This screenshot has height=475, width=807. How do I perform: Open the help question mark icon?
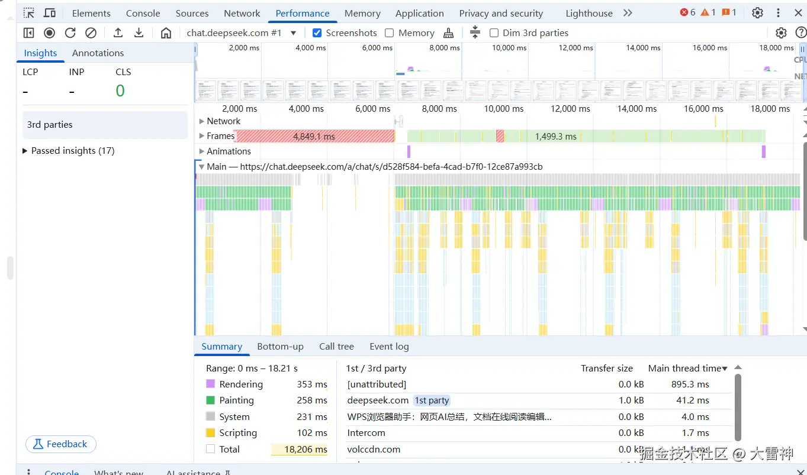[x=800, y=33]
